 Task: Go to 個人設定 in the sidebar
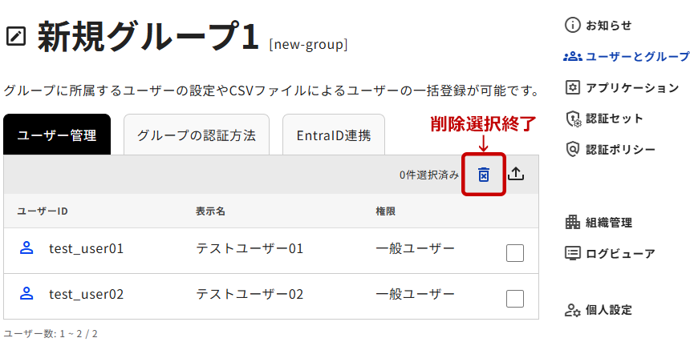[x=609, y=310]
